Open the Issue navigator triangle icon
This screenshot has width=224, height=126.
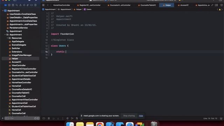(20, 5)
